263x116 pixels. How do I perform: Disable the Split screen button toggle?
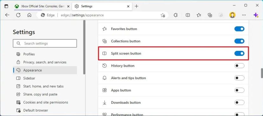239,53
